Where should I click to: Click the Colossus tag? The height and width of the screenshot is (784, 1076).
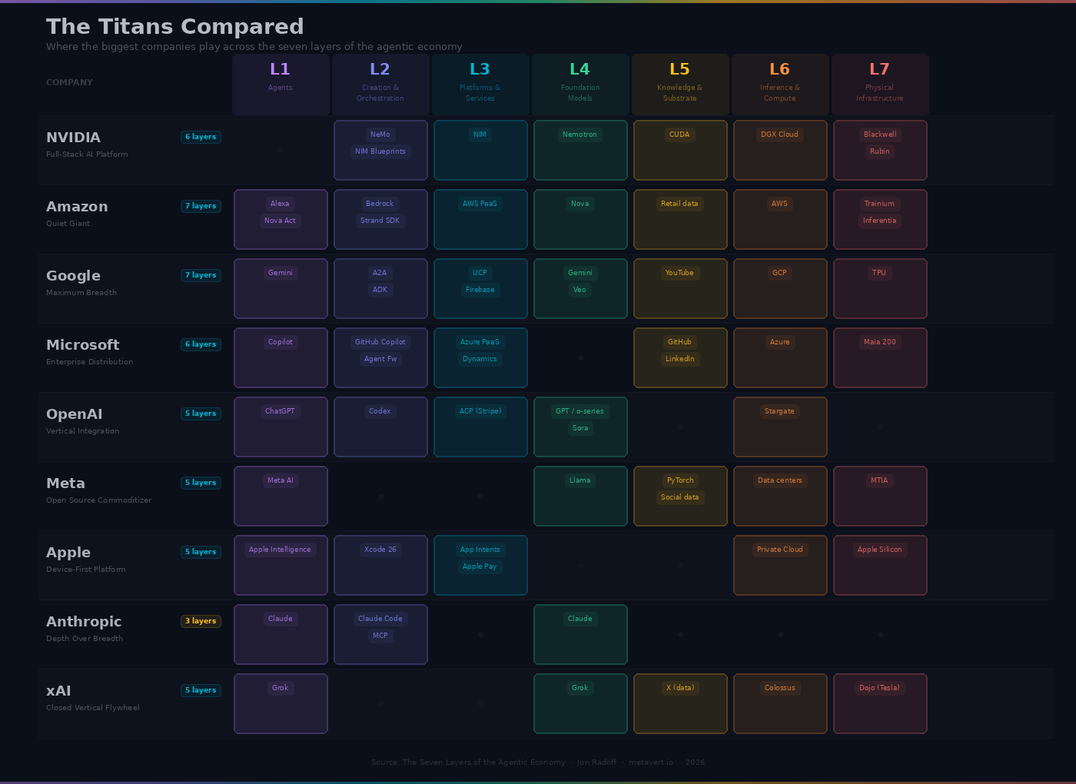point(780,688)
